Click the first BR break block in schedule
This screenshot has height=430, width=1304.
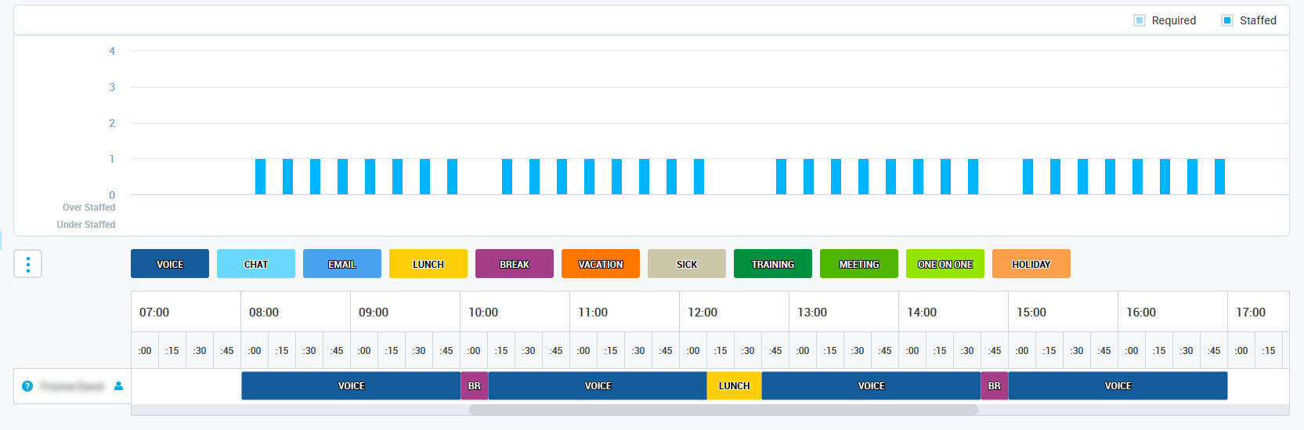click(x=475, y=386)
